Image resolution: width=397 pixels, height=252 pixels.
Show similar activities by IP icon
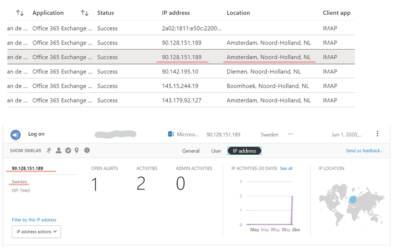68,150
